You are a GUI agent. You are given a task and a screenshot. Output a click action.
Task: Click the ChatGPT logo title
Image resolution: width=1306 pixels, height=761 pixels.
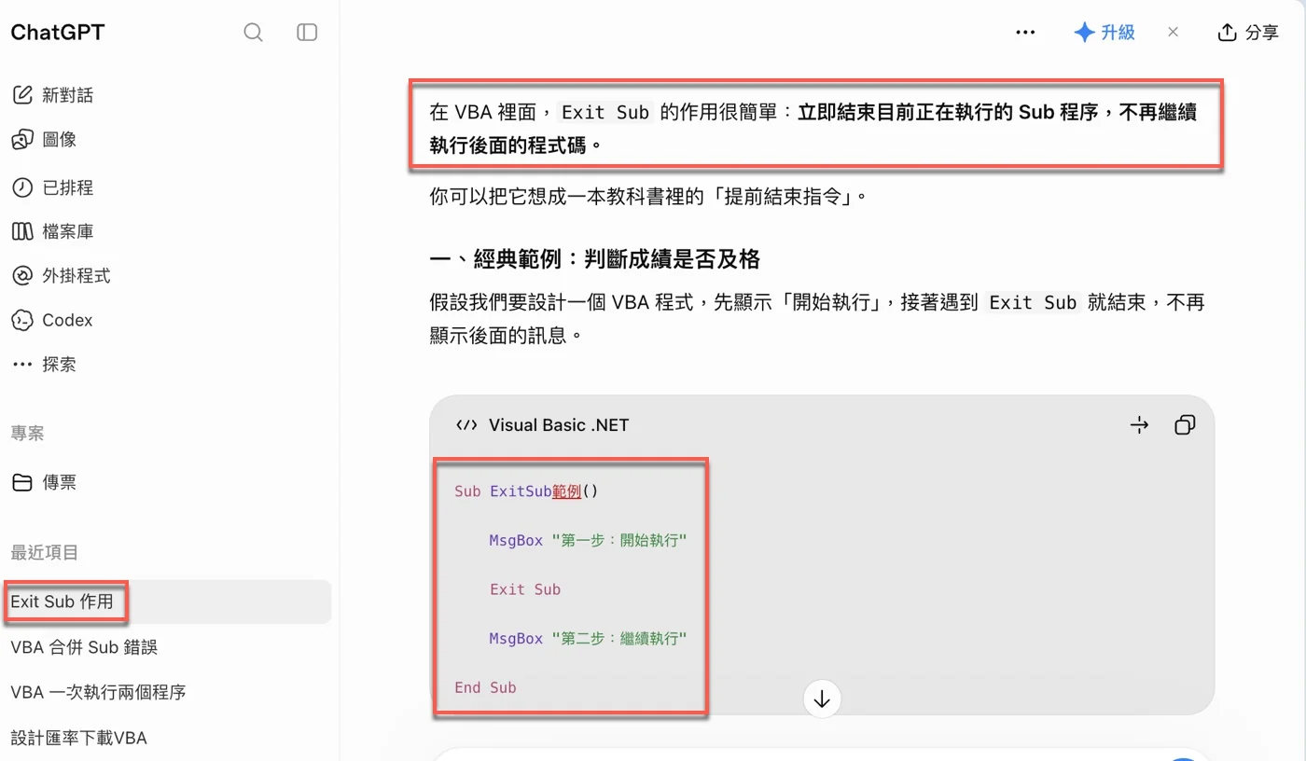tap(58, 33)
